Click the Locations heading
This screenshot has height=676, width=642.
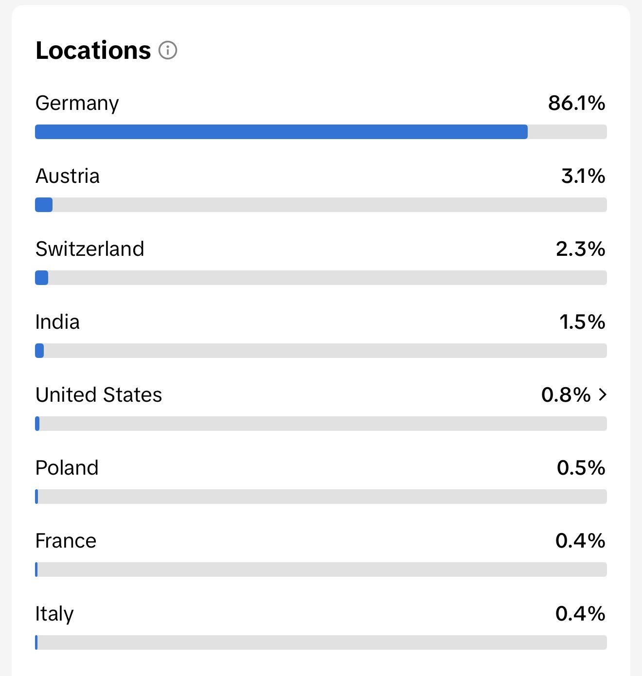point(93,49)
